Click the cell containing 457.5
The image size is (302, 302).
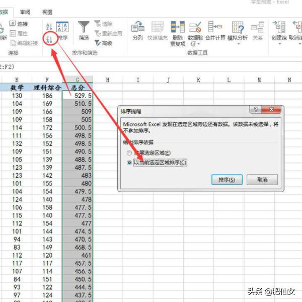pos(78,263)
